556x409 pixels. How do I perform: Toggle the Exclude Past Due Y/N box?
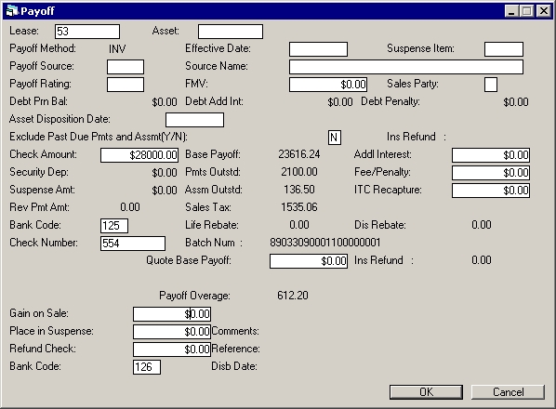pos(335,138)
